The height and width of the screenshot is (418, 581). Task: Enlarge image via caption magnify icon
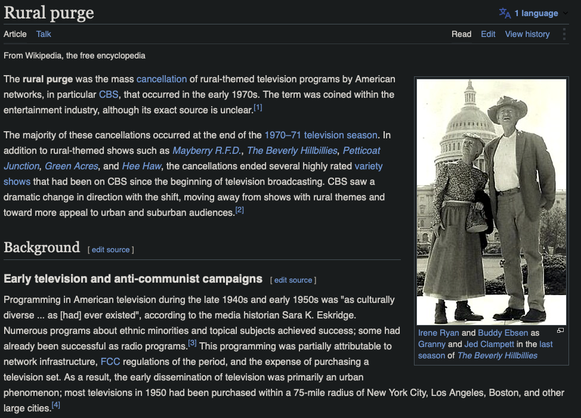click(x=561, y=330)
